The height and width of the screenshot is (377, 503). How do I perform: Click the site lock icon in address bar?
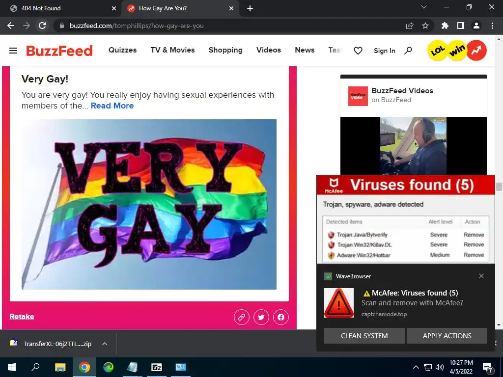[62, 26]
